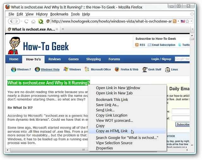Click the green circular toolbar icon
202x160 pixels.
41,21
